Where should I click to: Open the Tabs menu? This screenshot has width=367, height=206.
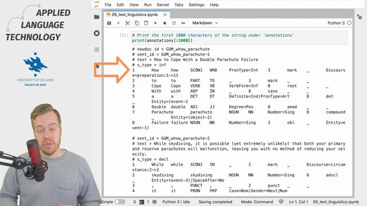click(x=179, y=5)
